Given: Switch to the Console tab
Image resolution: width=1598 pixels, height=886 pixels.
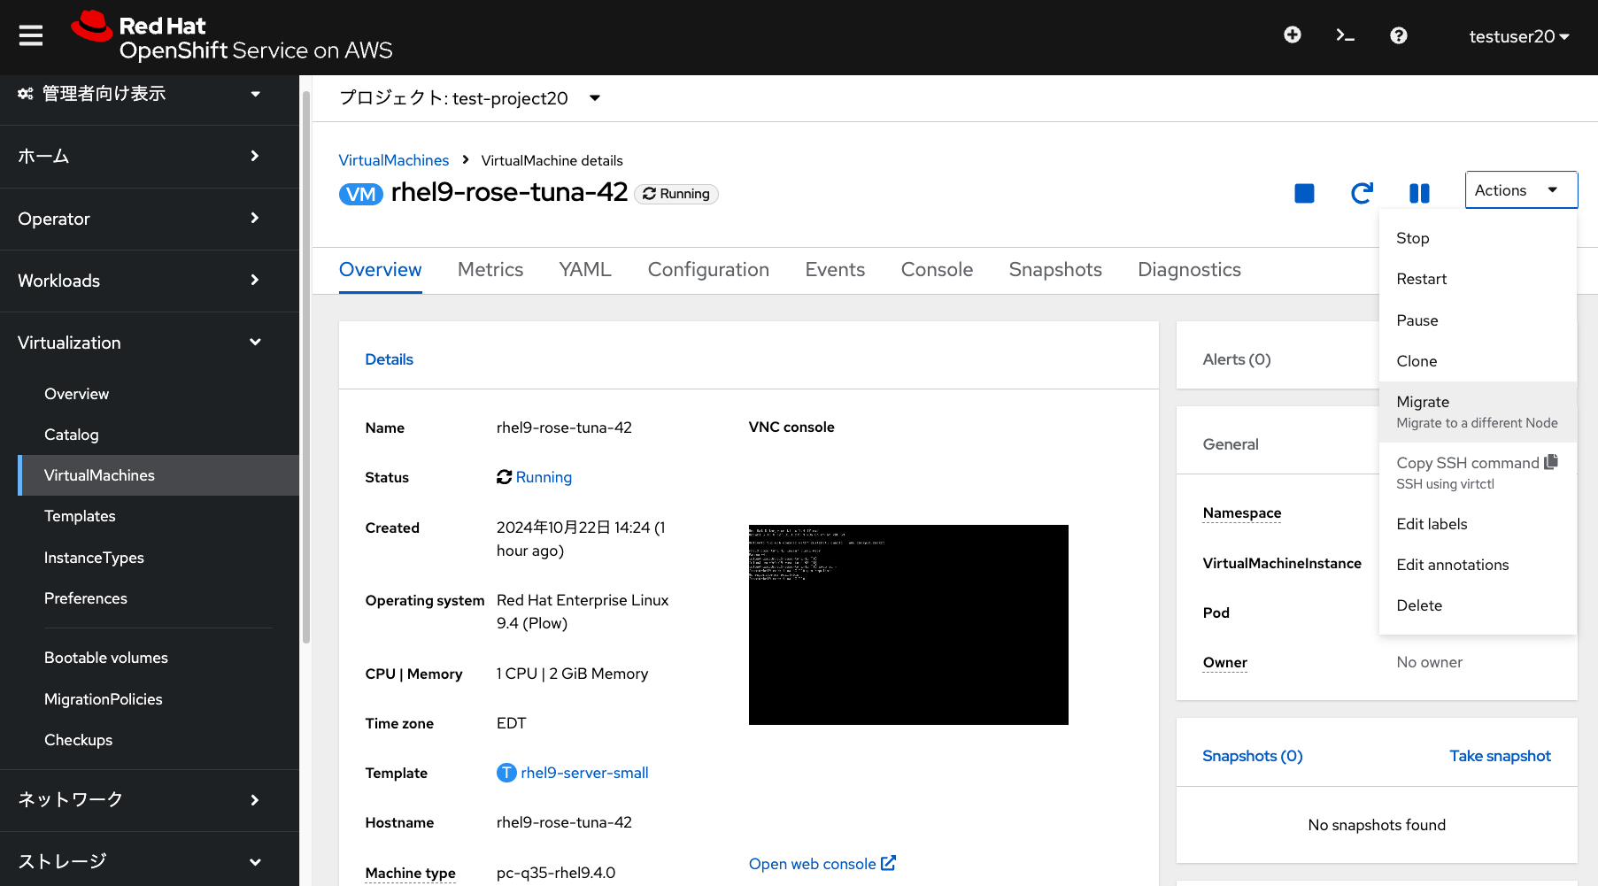Looking at the screenshot, I should [937, 270].
